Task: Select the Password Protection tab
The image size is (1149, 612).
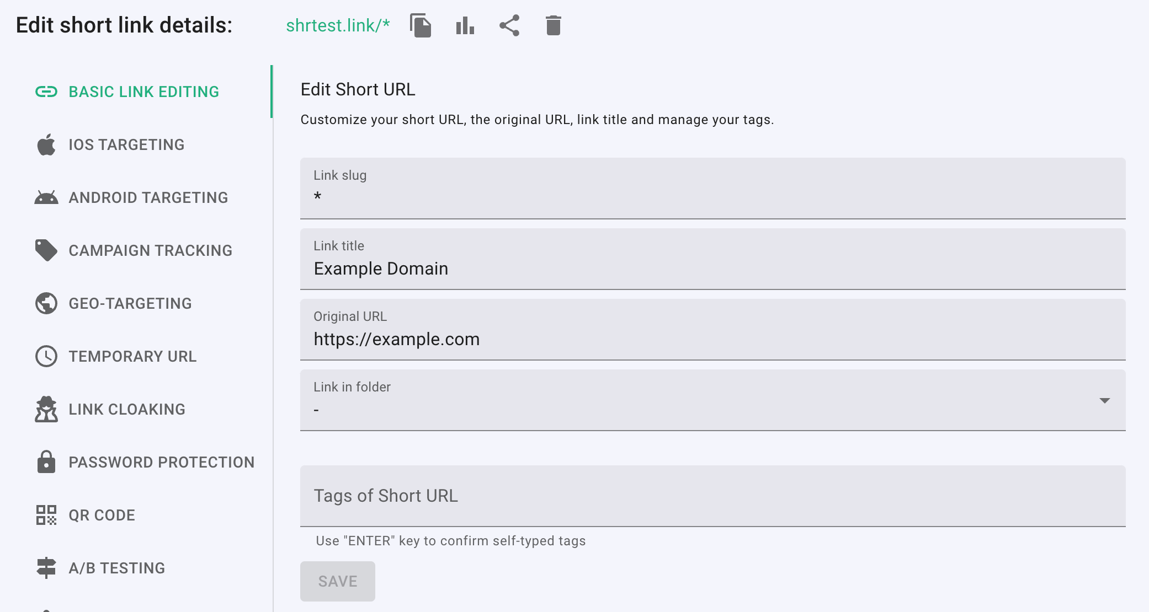Action: [x=136, y=462]
